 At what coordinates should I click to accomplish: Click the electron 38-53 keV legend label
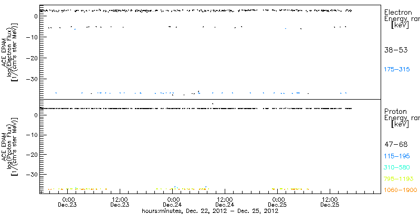396,50
